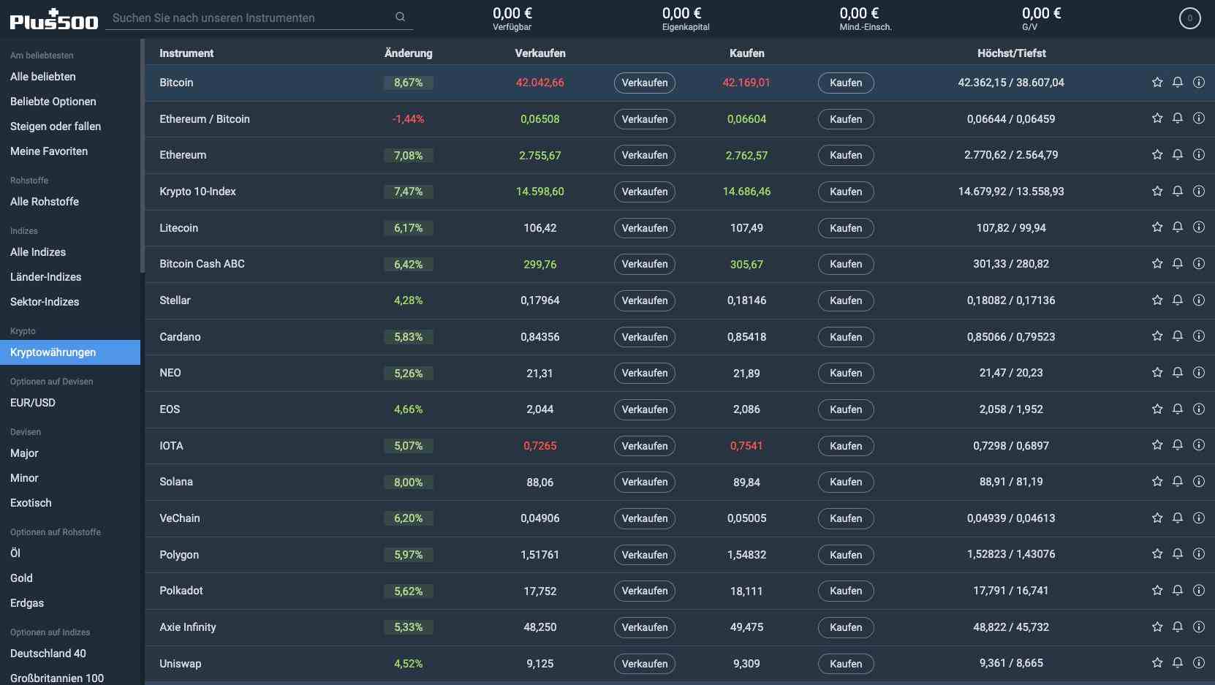Select Kryptowährungen sidebar item

point(70,352)
